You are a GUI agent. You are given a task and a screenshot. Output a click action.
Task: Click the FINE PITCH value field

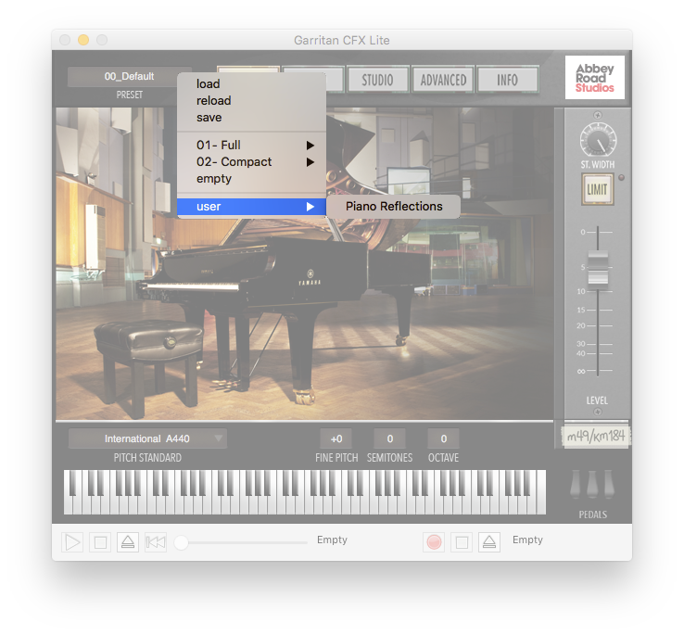336,438
